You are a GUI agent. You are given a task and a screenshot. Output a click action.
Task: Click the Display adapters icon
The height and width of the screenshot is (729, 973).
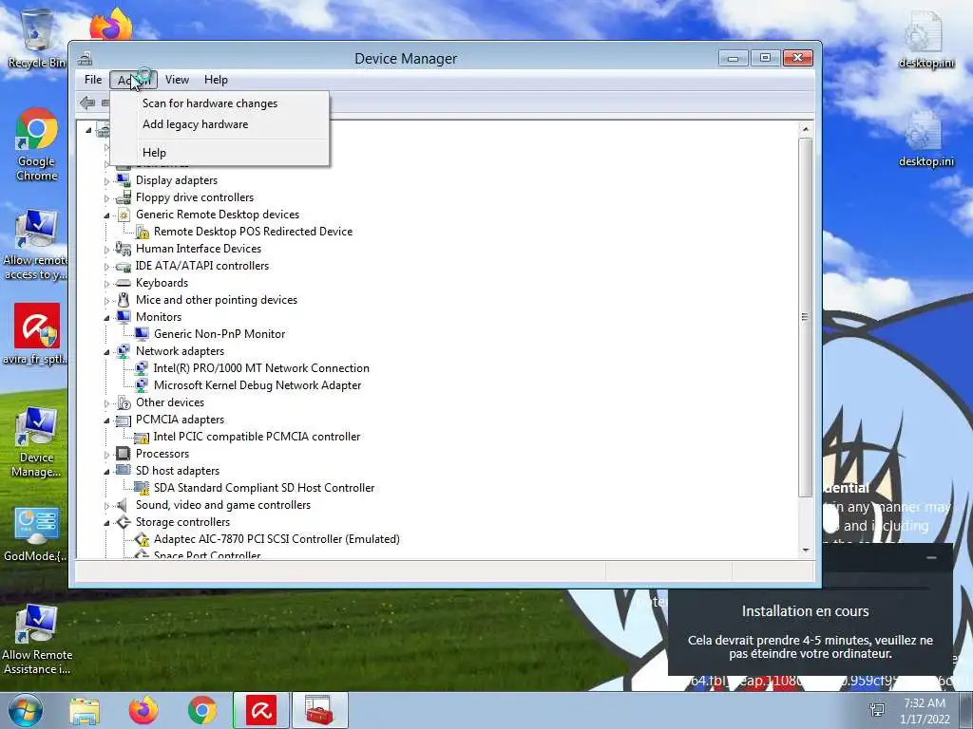point(124,179)
